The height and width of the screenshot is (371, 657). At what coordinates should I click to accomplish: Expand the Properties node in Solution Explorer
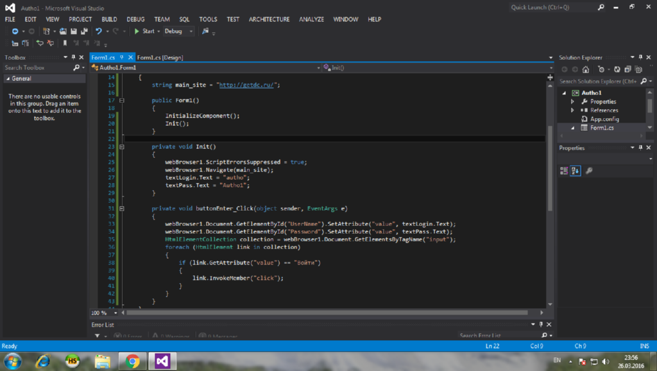pos(572,102)
